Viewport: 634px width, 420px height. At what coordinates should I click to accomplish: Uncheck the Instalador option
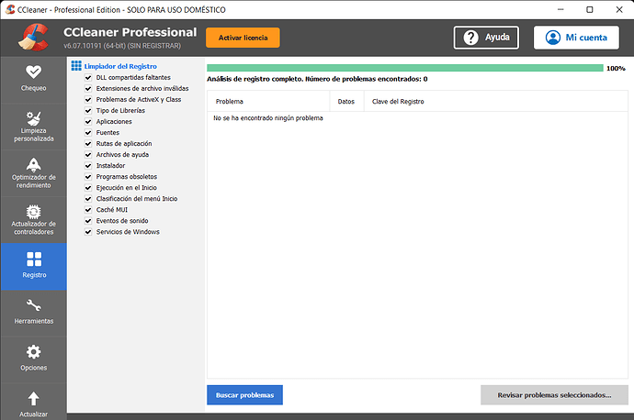coord(88,166)
